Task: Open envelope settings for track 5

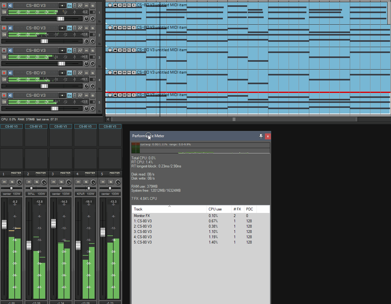Action: point(80,95)
